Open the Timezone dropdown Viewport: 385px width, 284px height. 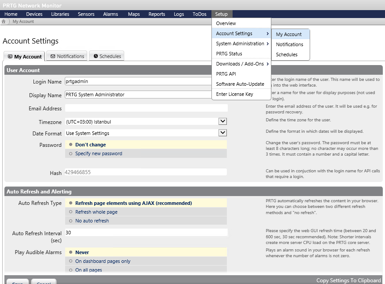point(223,121)
